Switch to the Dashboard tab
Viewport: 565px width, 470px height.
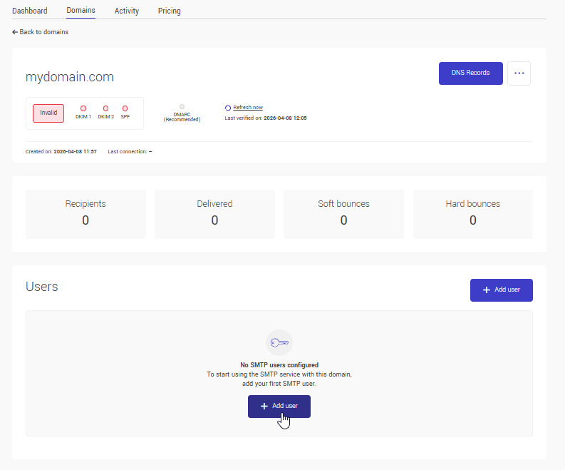click(30, 11)
